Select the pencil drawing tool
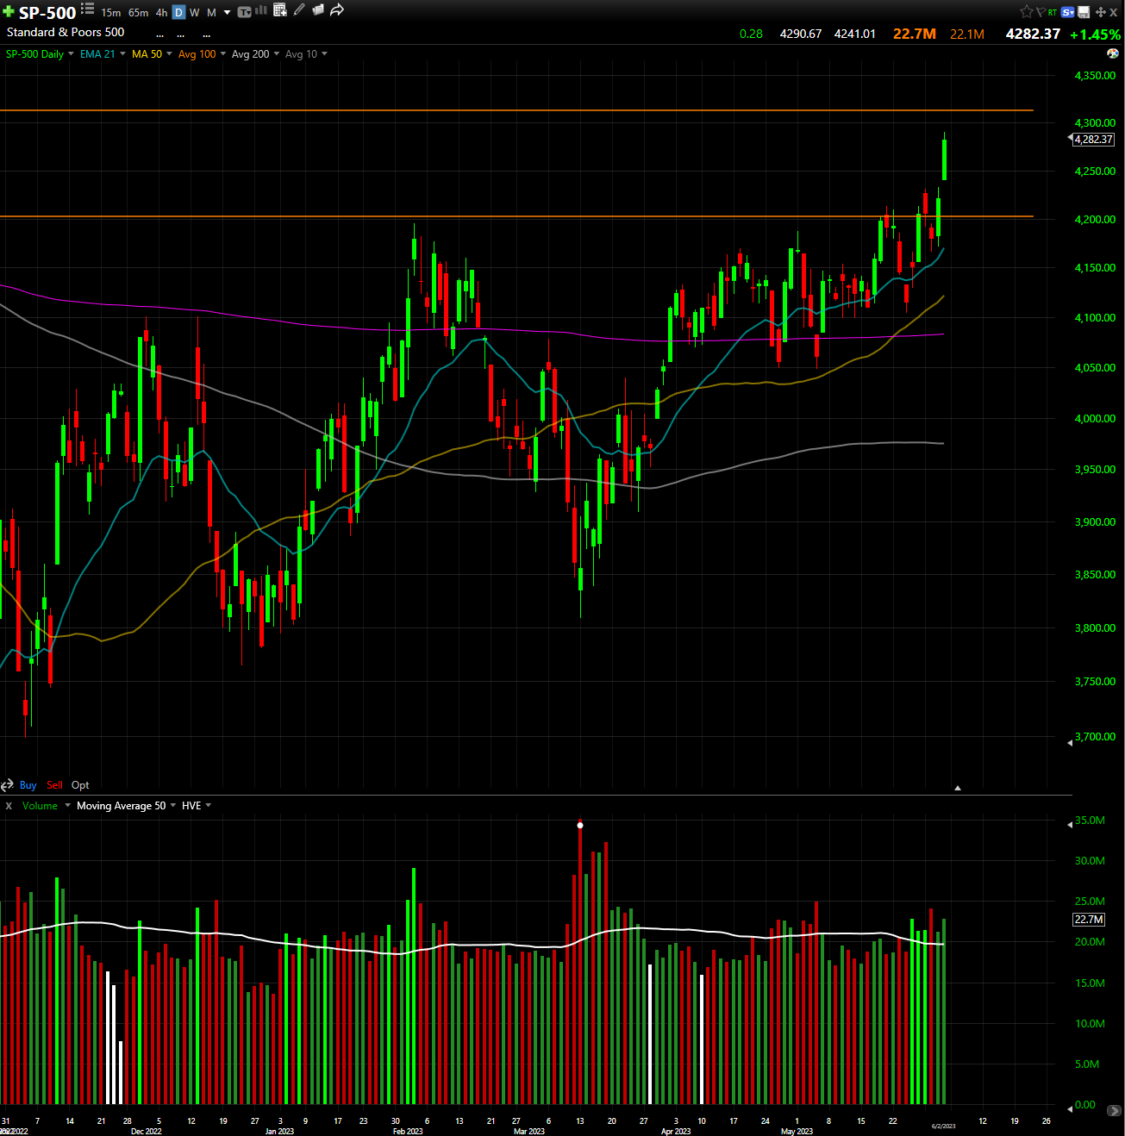Image resolution: width=1125 pixels, height=1136 pixels. [x=299, y=10]
